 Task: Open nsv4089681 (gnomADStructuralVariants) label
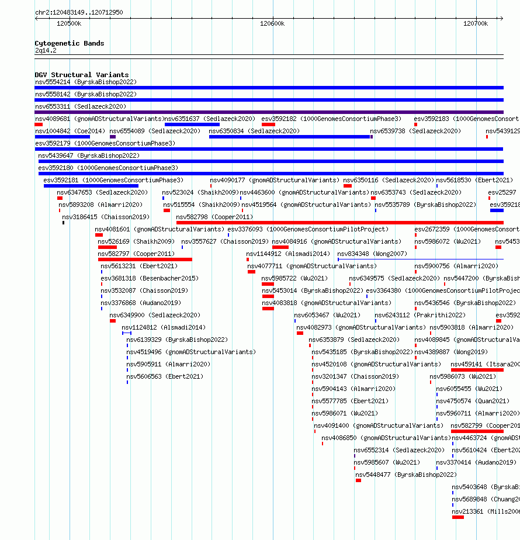coord(100,119)
